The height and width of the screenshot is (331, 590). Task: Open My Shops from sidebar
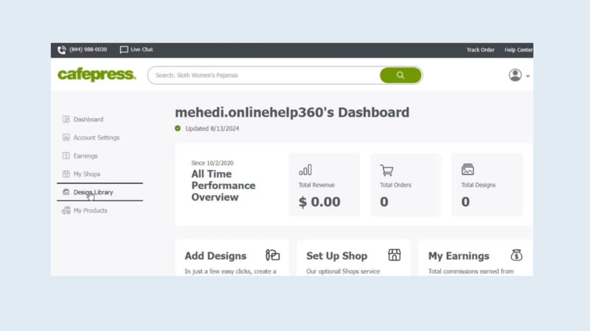[87, 174]
